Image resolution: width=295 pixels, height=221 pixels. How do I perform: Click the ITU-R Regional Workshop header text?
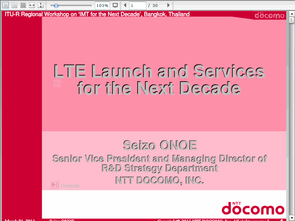coord(97,14)
